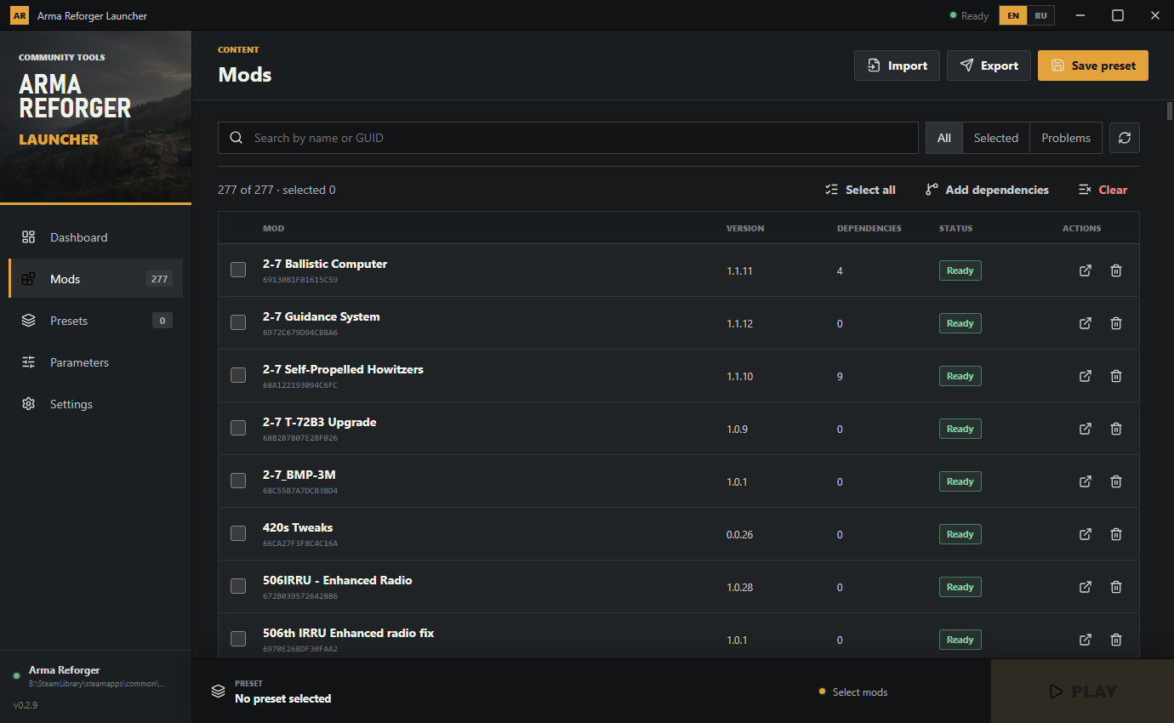Delete the 420s Tweaks mod

(x=1116, y=534)
